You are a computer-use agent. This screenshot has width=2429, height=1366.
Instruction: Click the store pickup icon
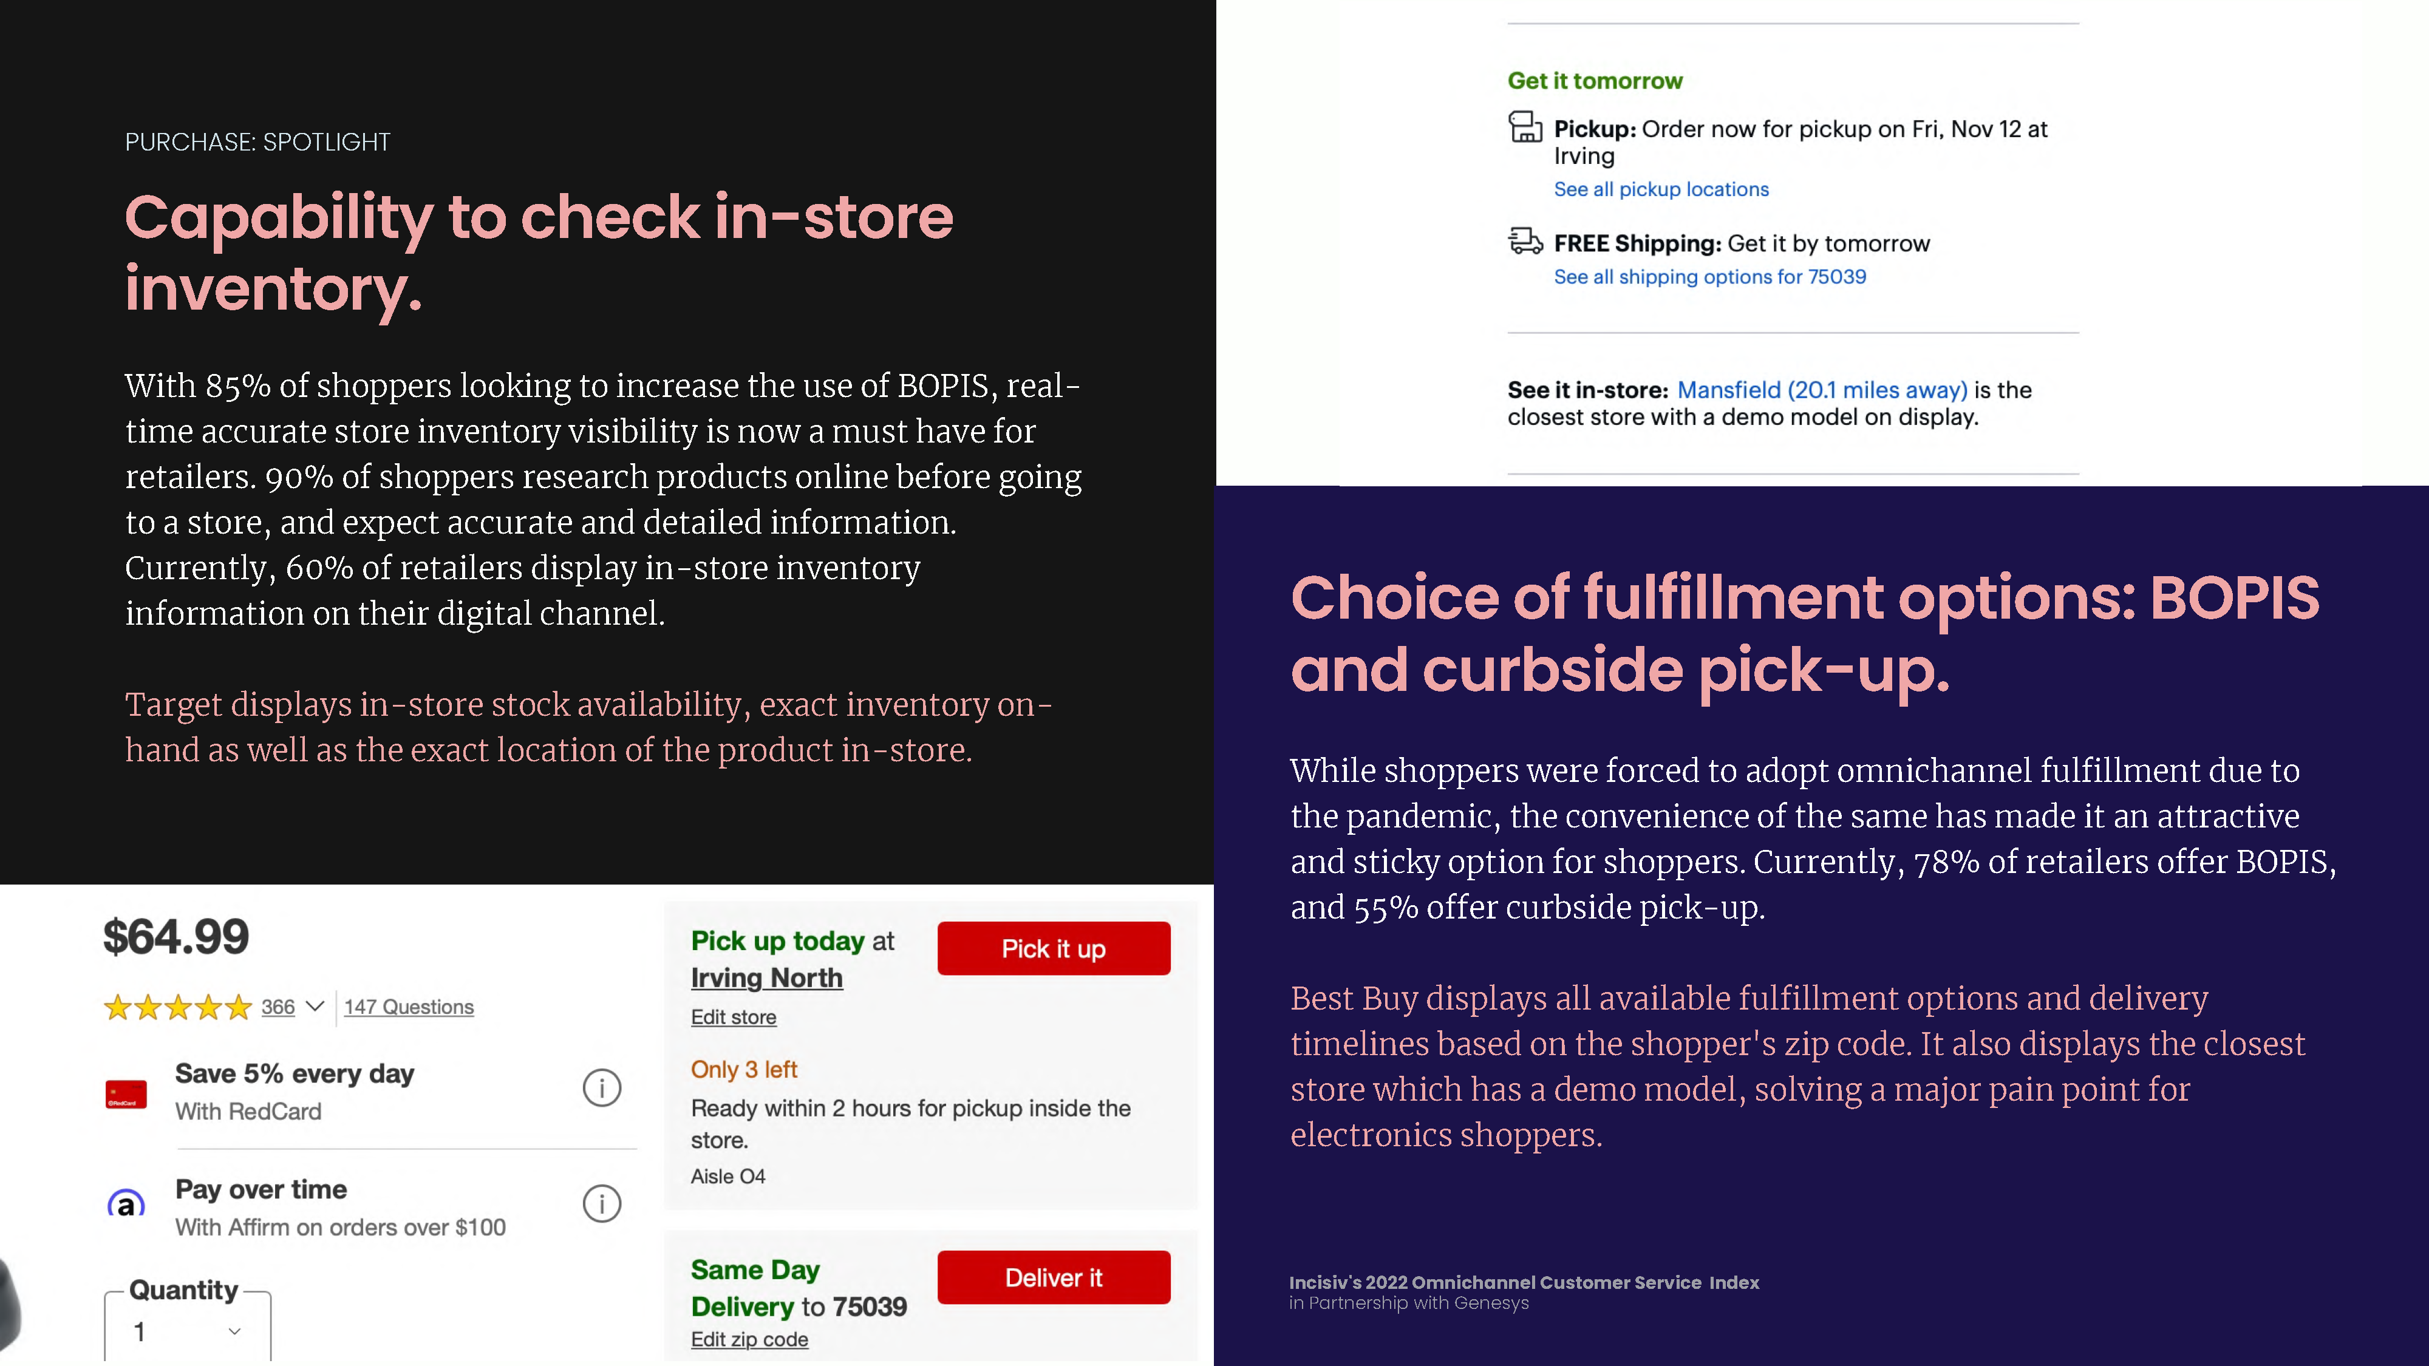[1525, 127]
